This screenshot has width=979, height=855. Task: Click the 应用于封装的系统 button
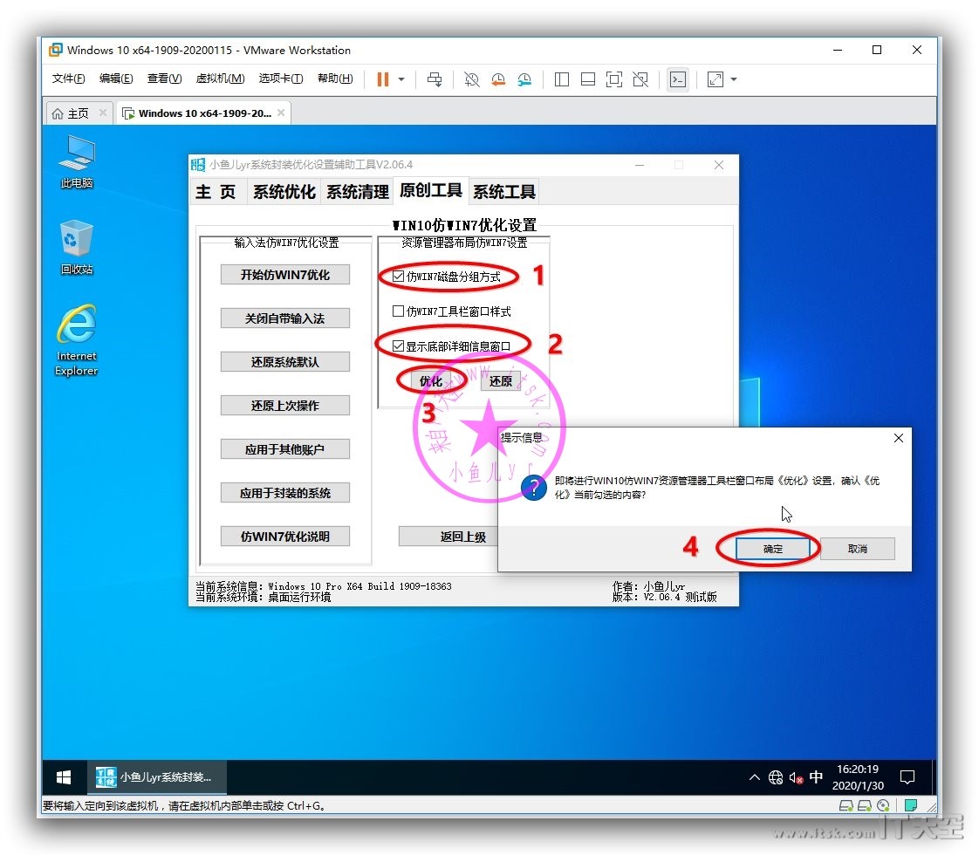pyautogui.click(x=284, y=493)
